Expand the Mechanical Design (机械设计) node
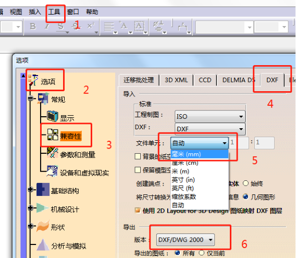Viewport: 296px width, 258px height. [30, 208]
